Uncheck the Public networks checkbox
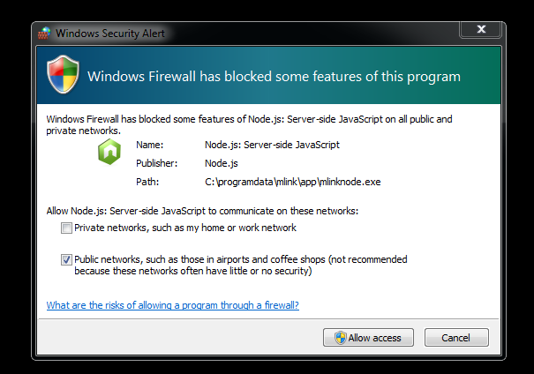The height and width of the screenshot is (374, 534). click(66, 259)
